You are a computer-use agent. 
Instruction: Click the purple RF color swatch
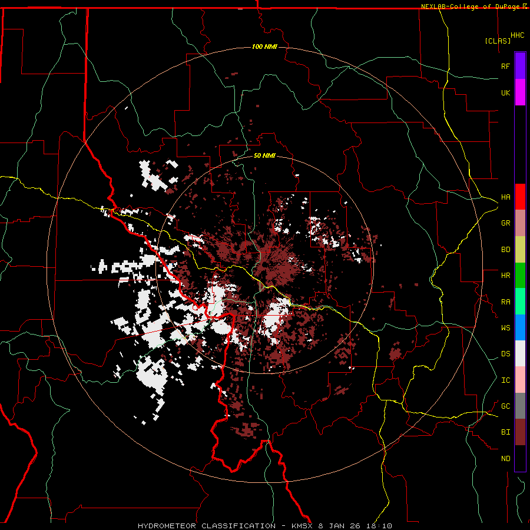coord(520,66)
